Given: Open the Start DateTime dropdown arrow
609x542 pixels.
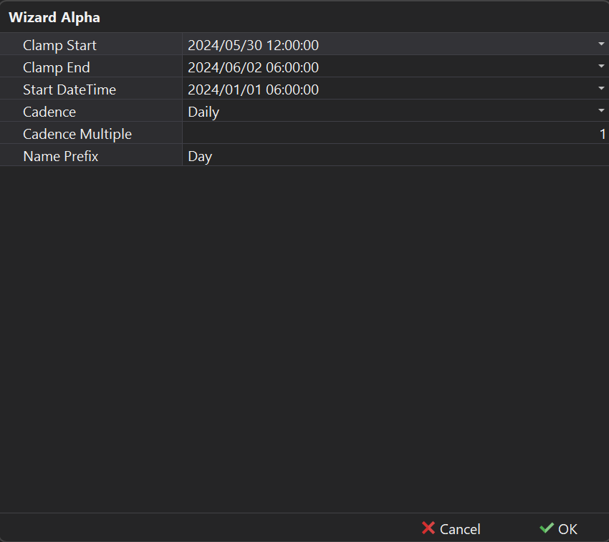Looking at the screenshot, I should click(601, 89).
